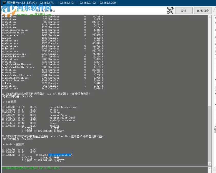Click the WmiPrvSE.exe process name
216x173 pixels.
pyautogui.click(x=10, y=46)
